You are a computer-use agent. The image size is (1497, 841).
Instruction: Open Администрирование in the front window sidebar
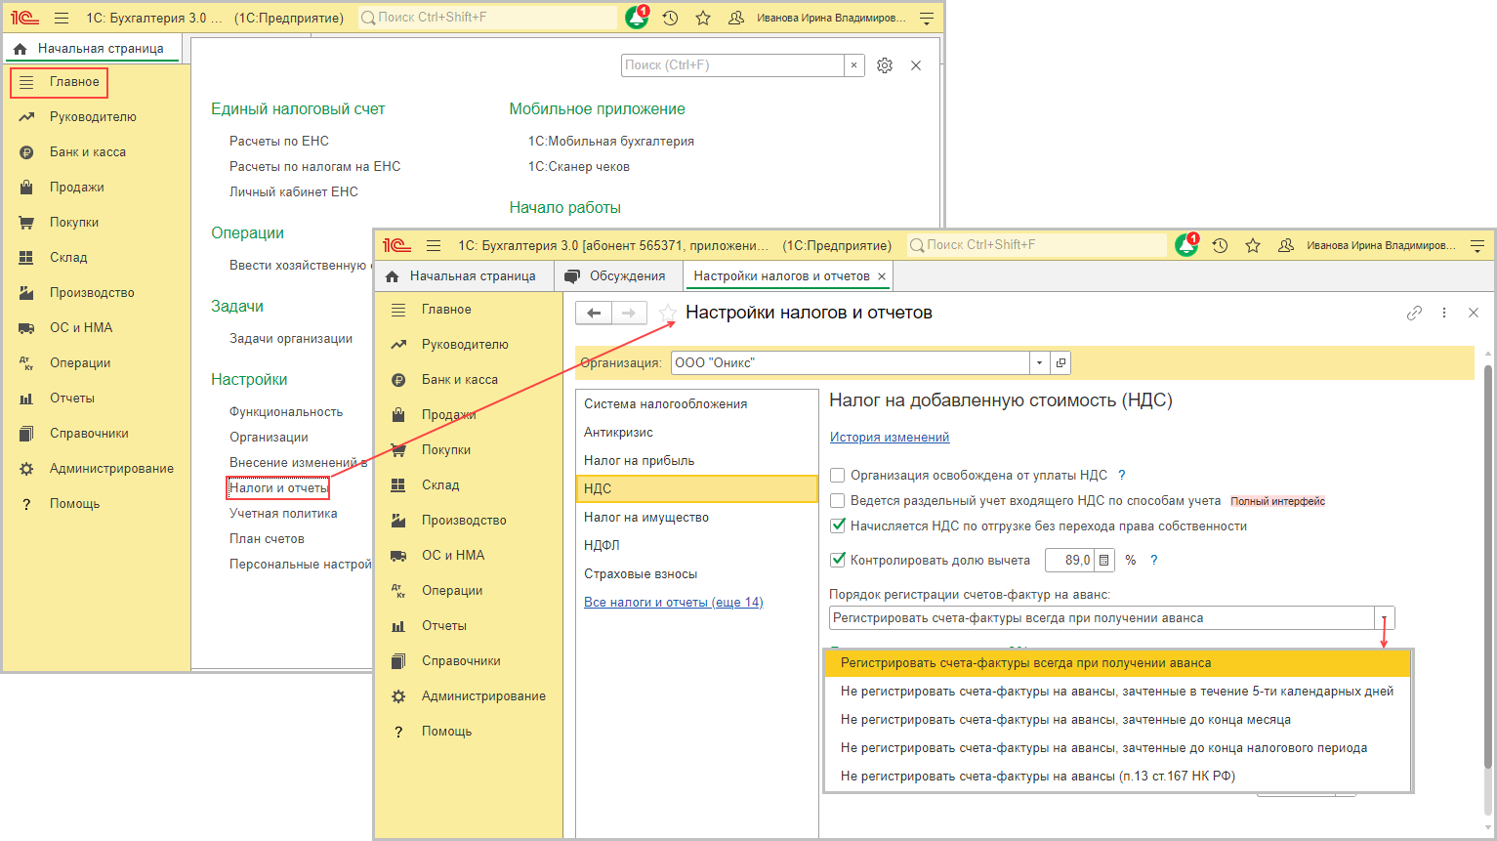[483, 696]
